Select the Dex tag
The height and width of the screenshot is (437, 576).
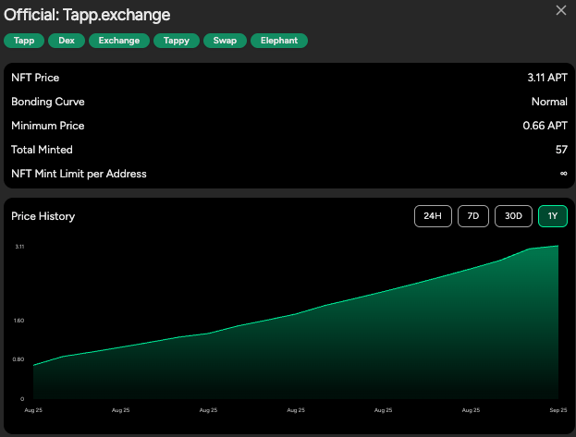[67, 41]
